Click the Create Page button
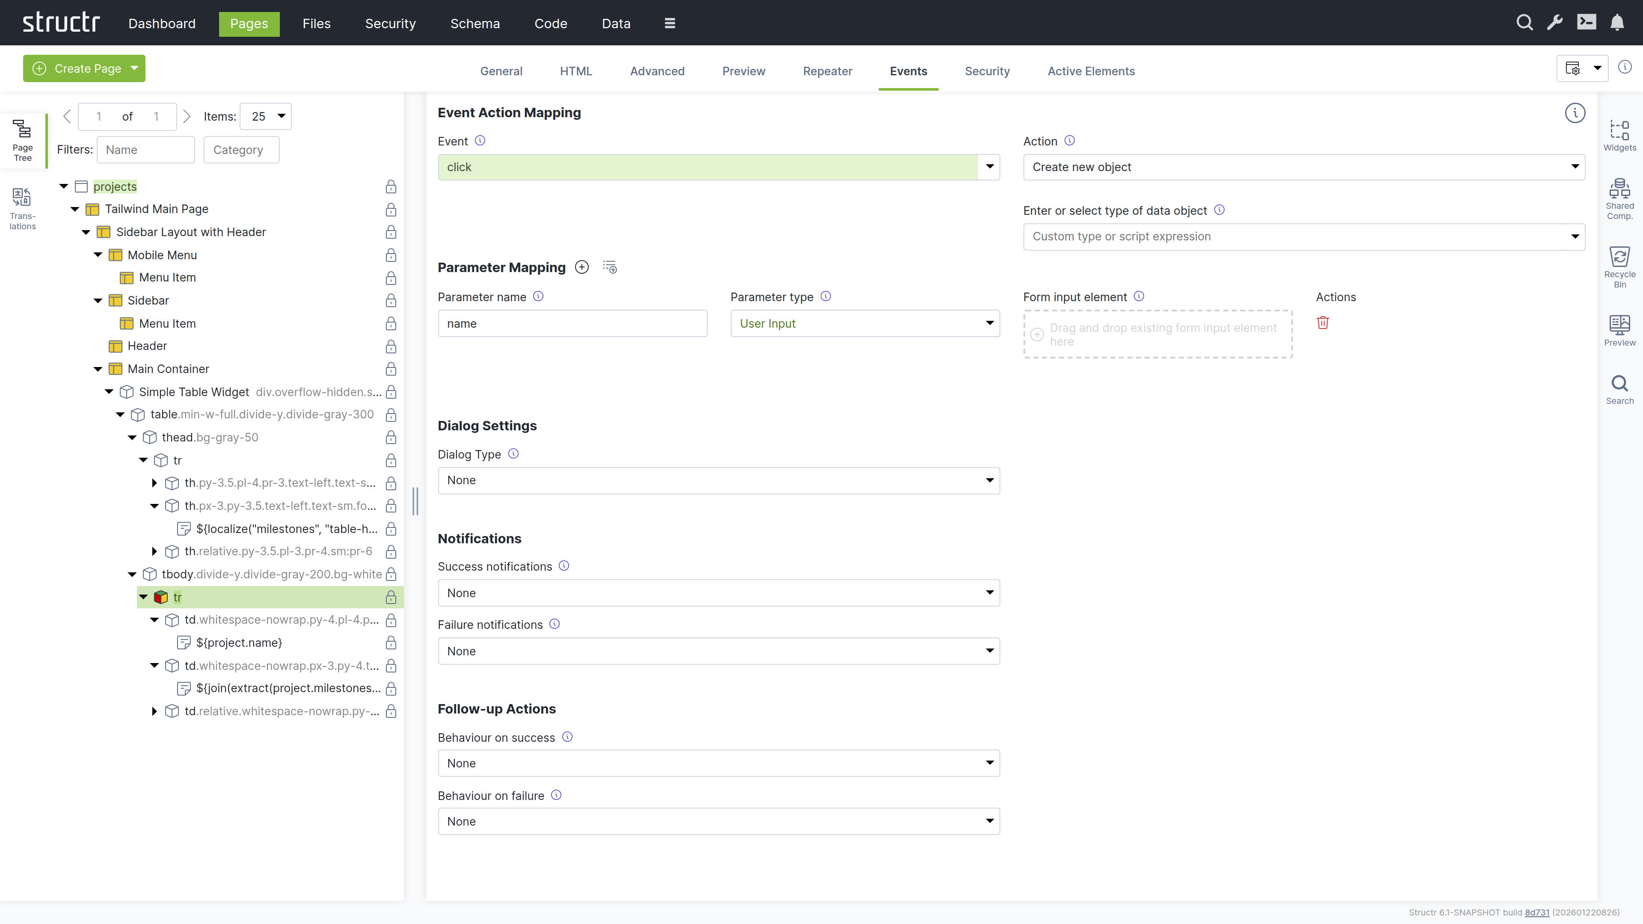The height and width of the screenshot is (924, 1643). (83, 68)
